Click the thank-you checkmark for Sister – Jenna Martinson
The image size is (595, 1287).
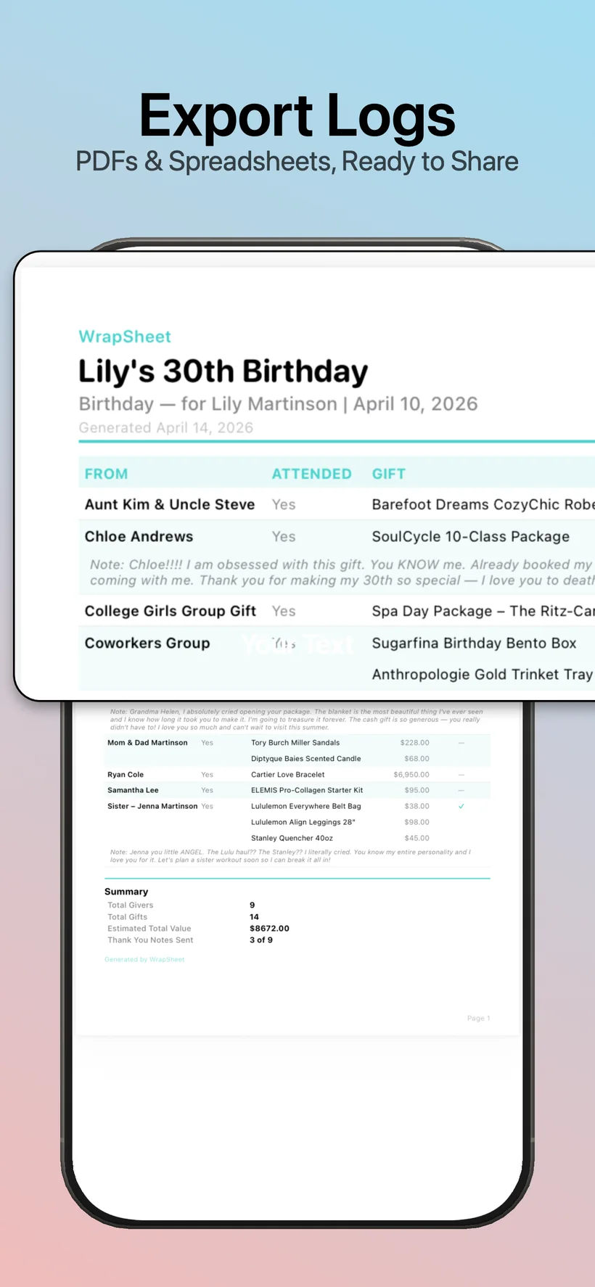461,806
